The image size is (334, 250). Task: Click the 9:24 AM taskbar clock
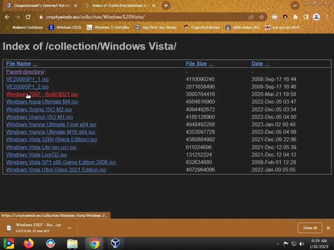coord(319,243)
